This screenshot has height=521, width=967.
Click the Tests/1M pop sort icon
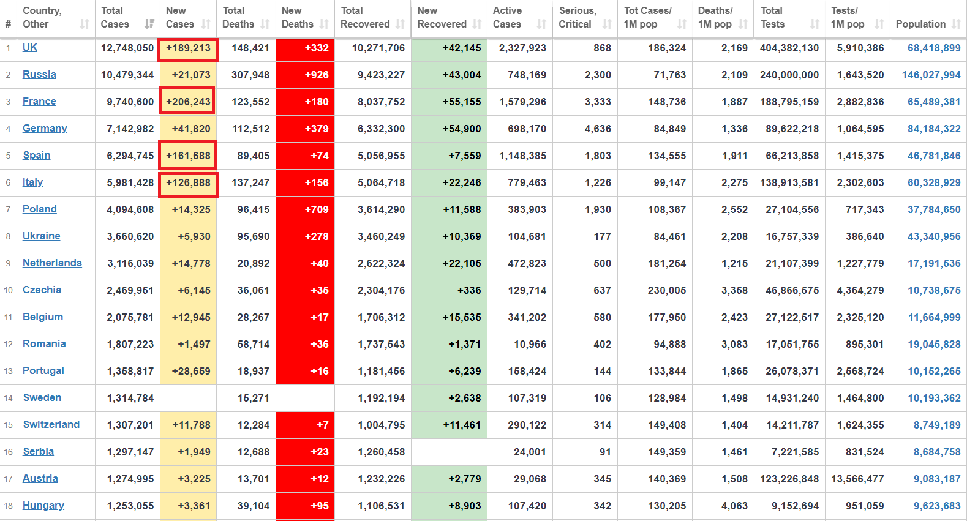(880, 24)
